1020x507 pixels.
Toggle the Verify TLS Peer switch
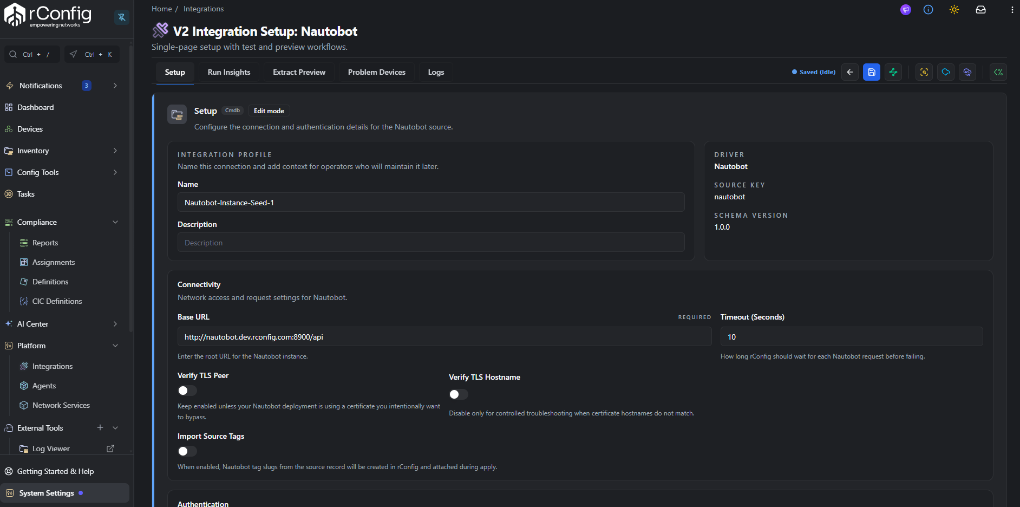click(187, 391)
